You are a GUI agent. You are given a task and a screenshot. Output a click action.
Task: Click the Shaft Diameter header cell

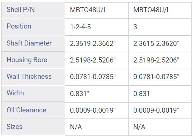pyautogui.click(x=33, y=43)
